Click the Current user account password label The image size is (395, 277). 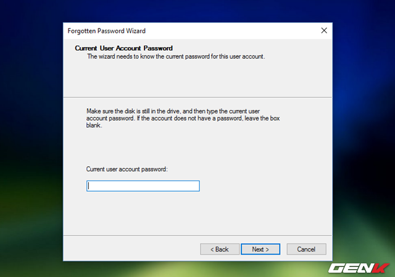127,169
